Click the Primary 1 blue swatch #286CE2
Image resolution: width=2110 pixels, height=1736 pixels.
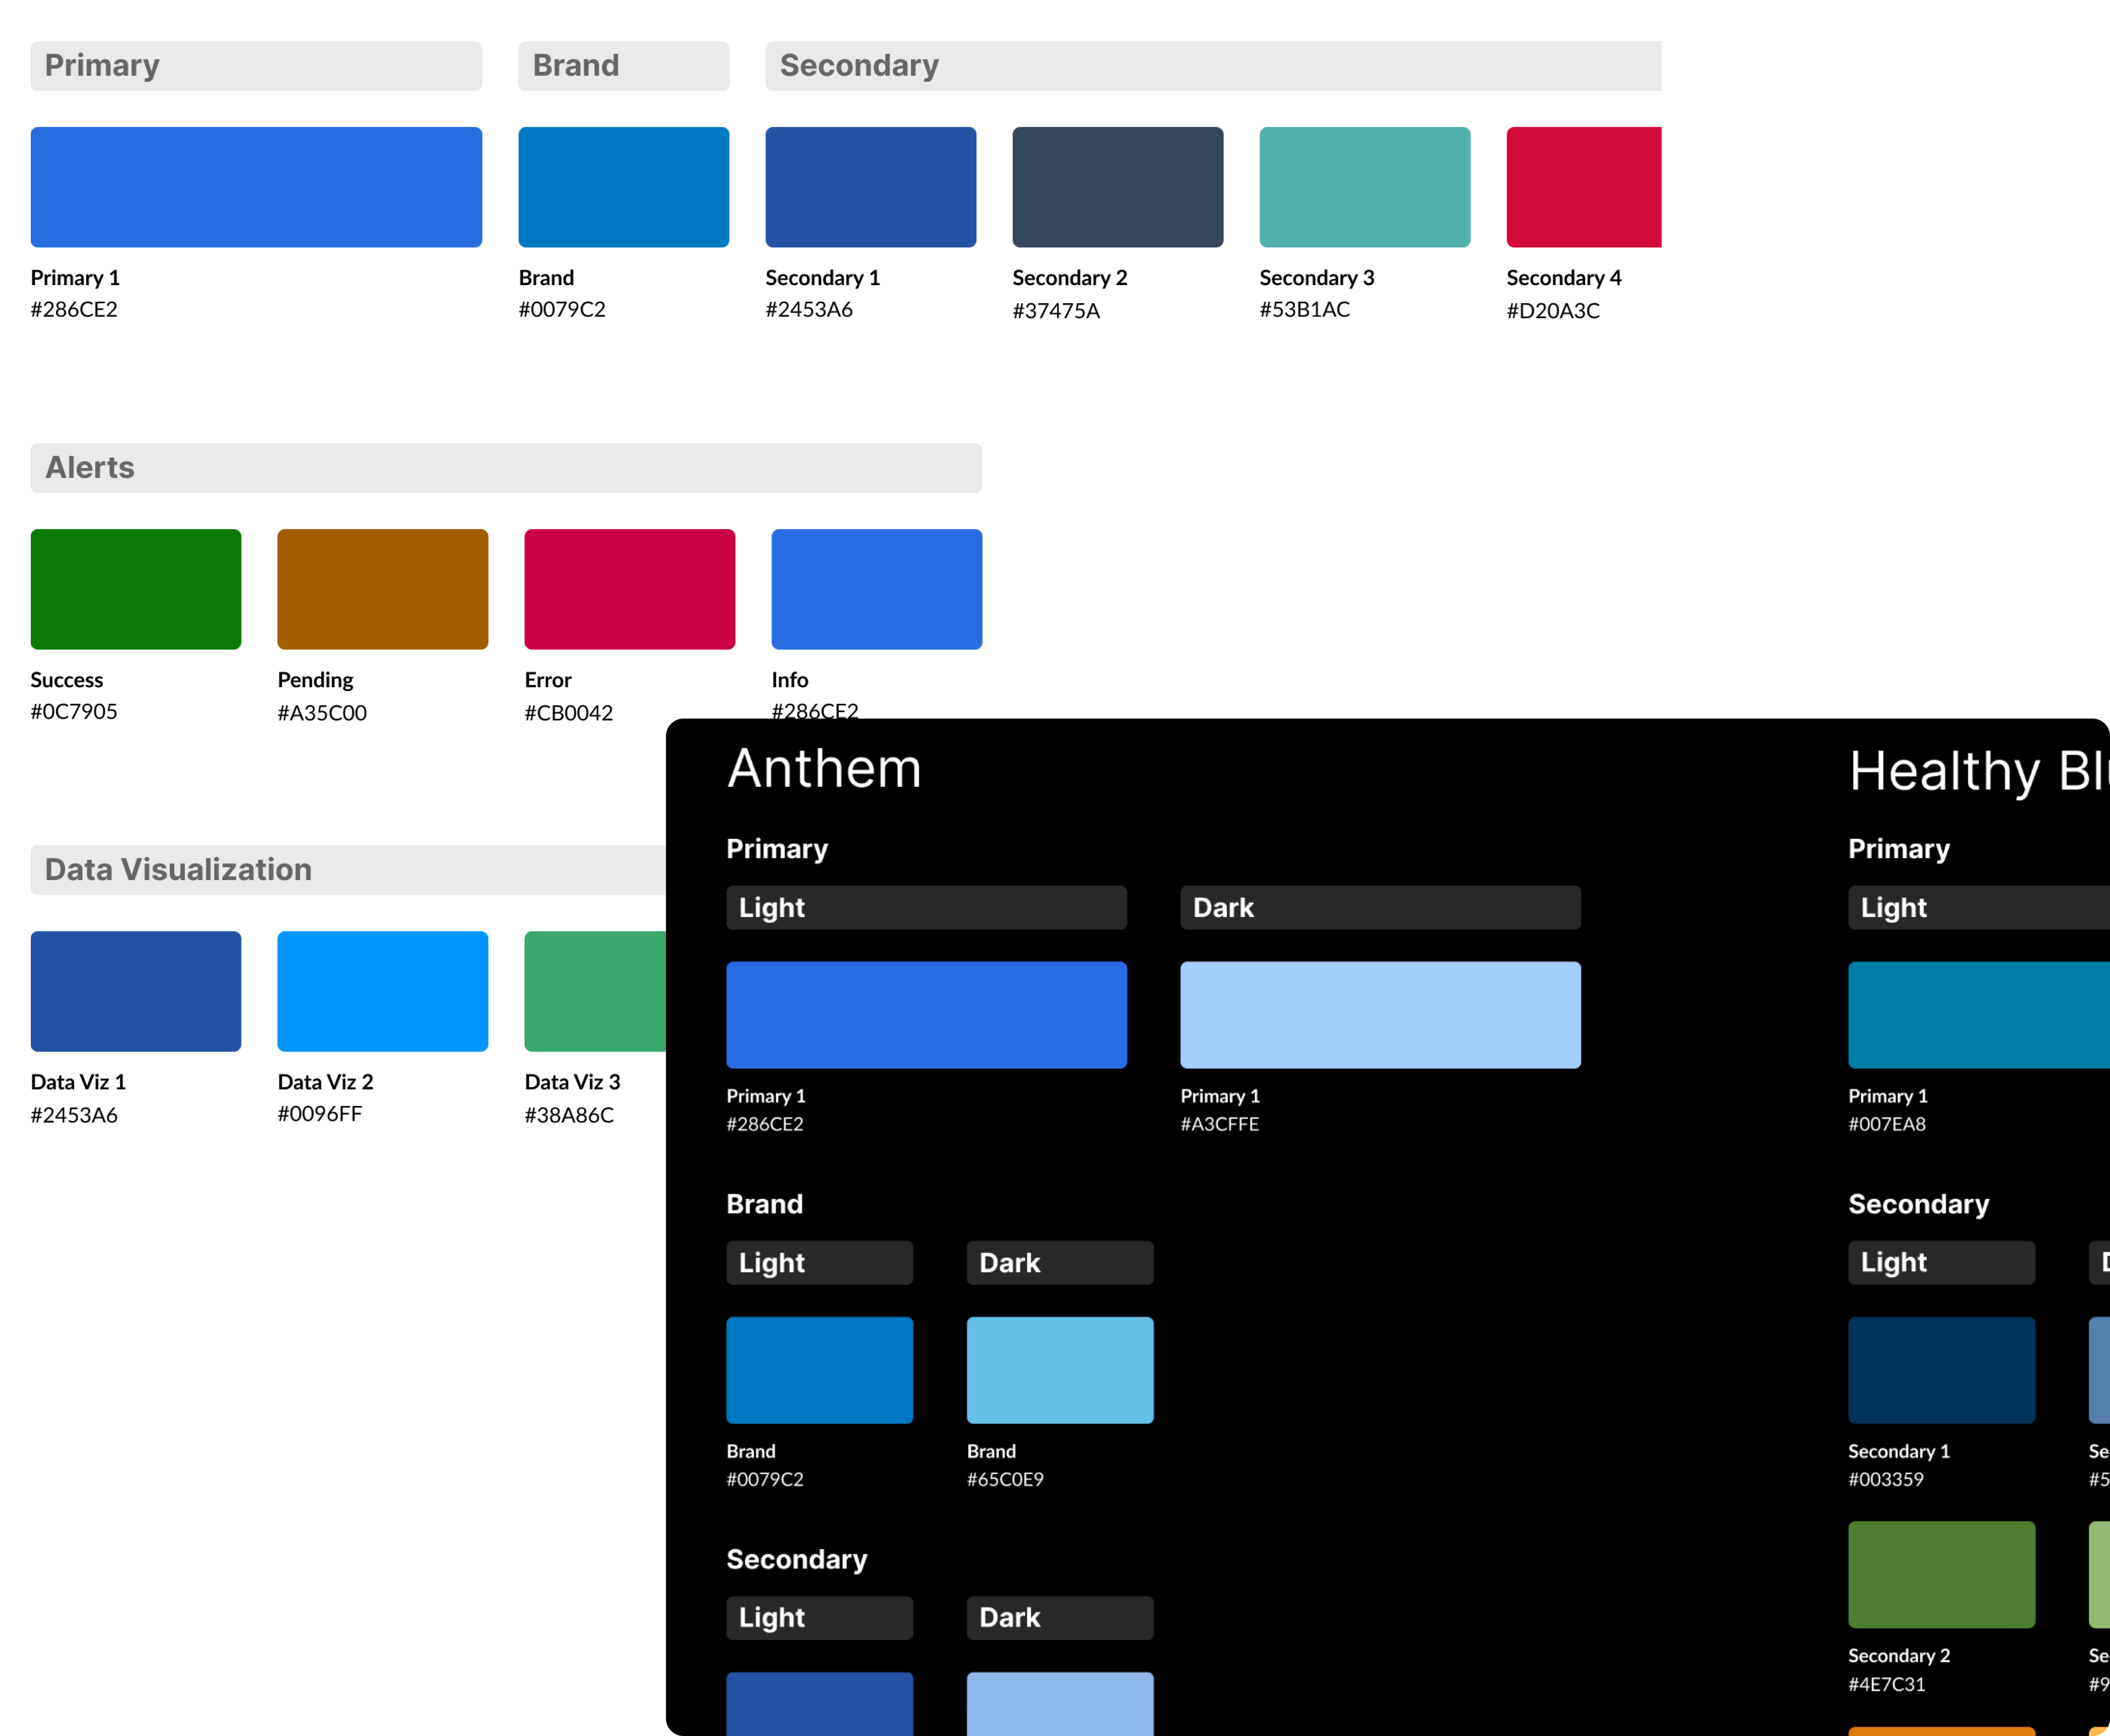coord(256,187)
